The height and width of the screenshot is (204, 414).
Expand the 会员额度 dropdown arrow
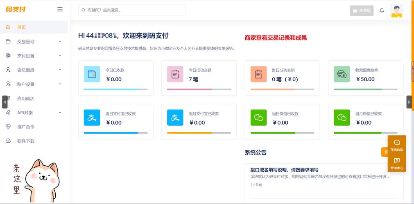click(x=60, y=70)
